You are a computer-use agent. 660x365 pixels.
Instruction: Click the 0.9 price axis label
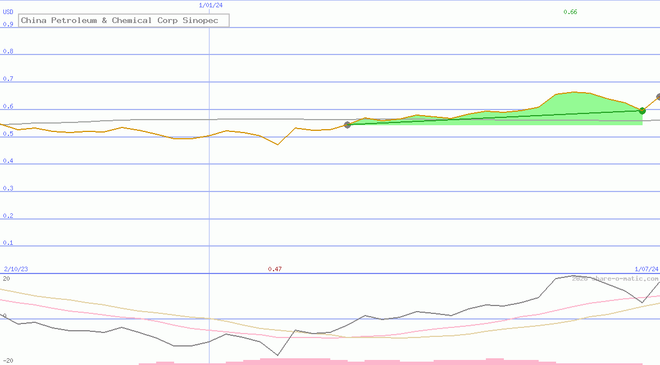click(x=8, y=24)
